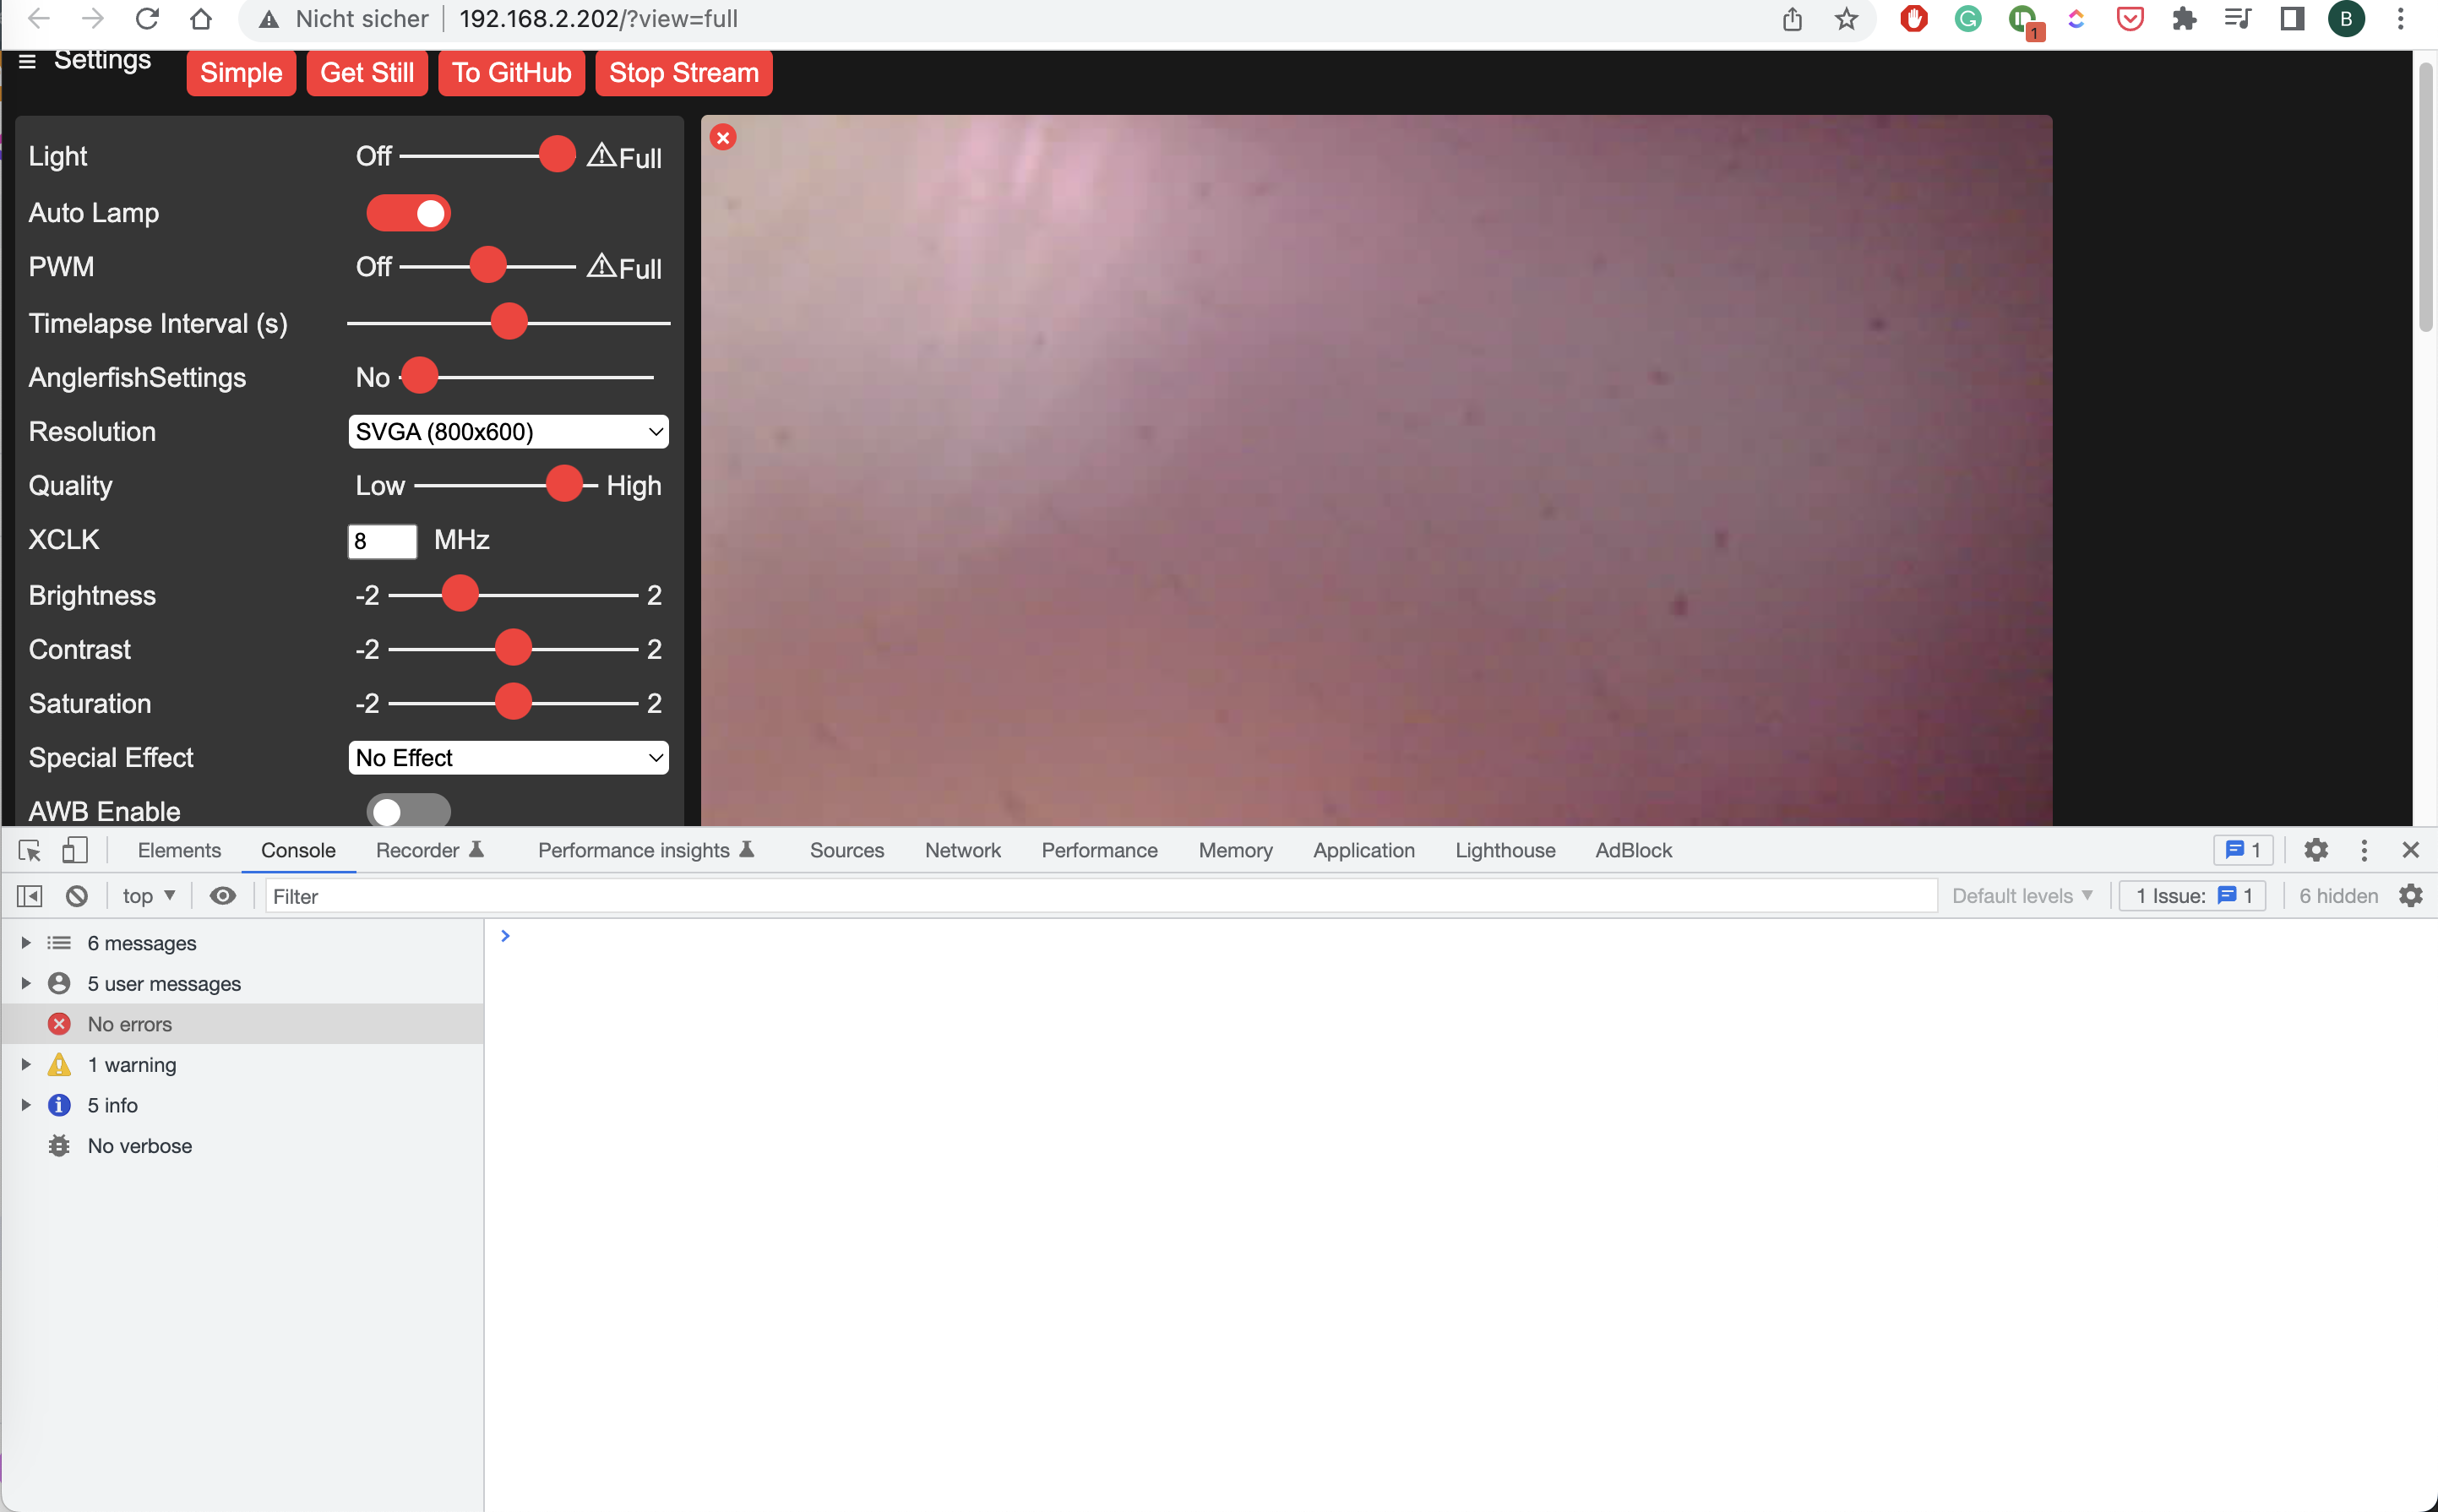This screenshot has height=1512, width=2438.
Task: Open the Special Effect dropdown
Action: [x=507, y=757]
